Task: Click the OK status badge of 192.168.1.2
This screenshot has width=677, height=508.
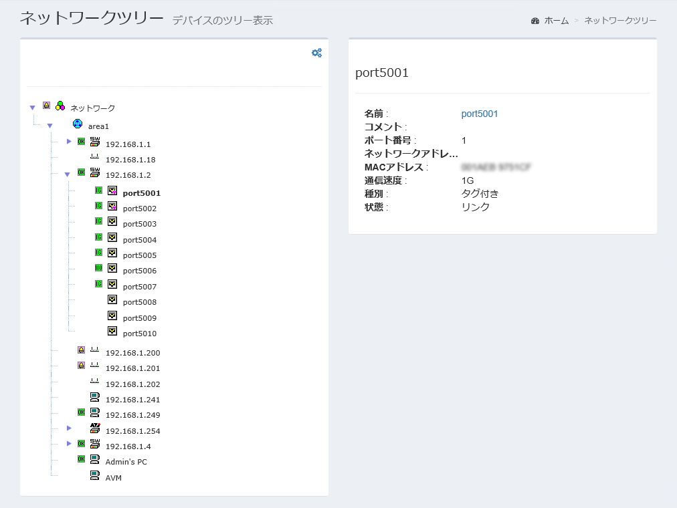Action: point(81,172)
